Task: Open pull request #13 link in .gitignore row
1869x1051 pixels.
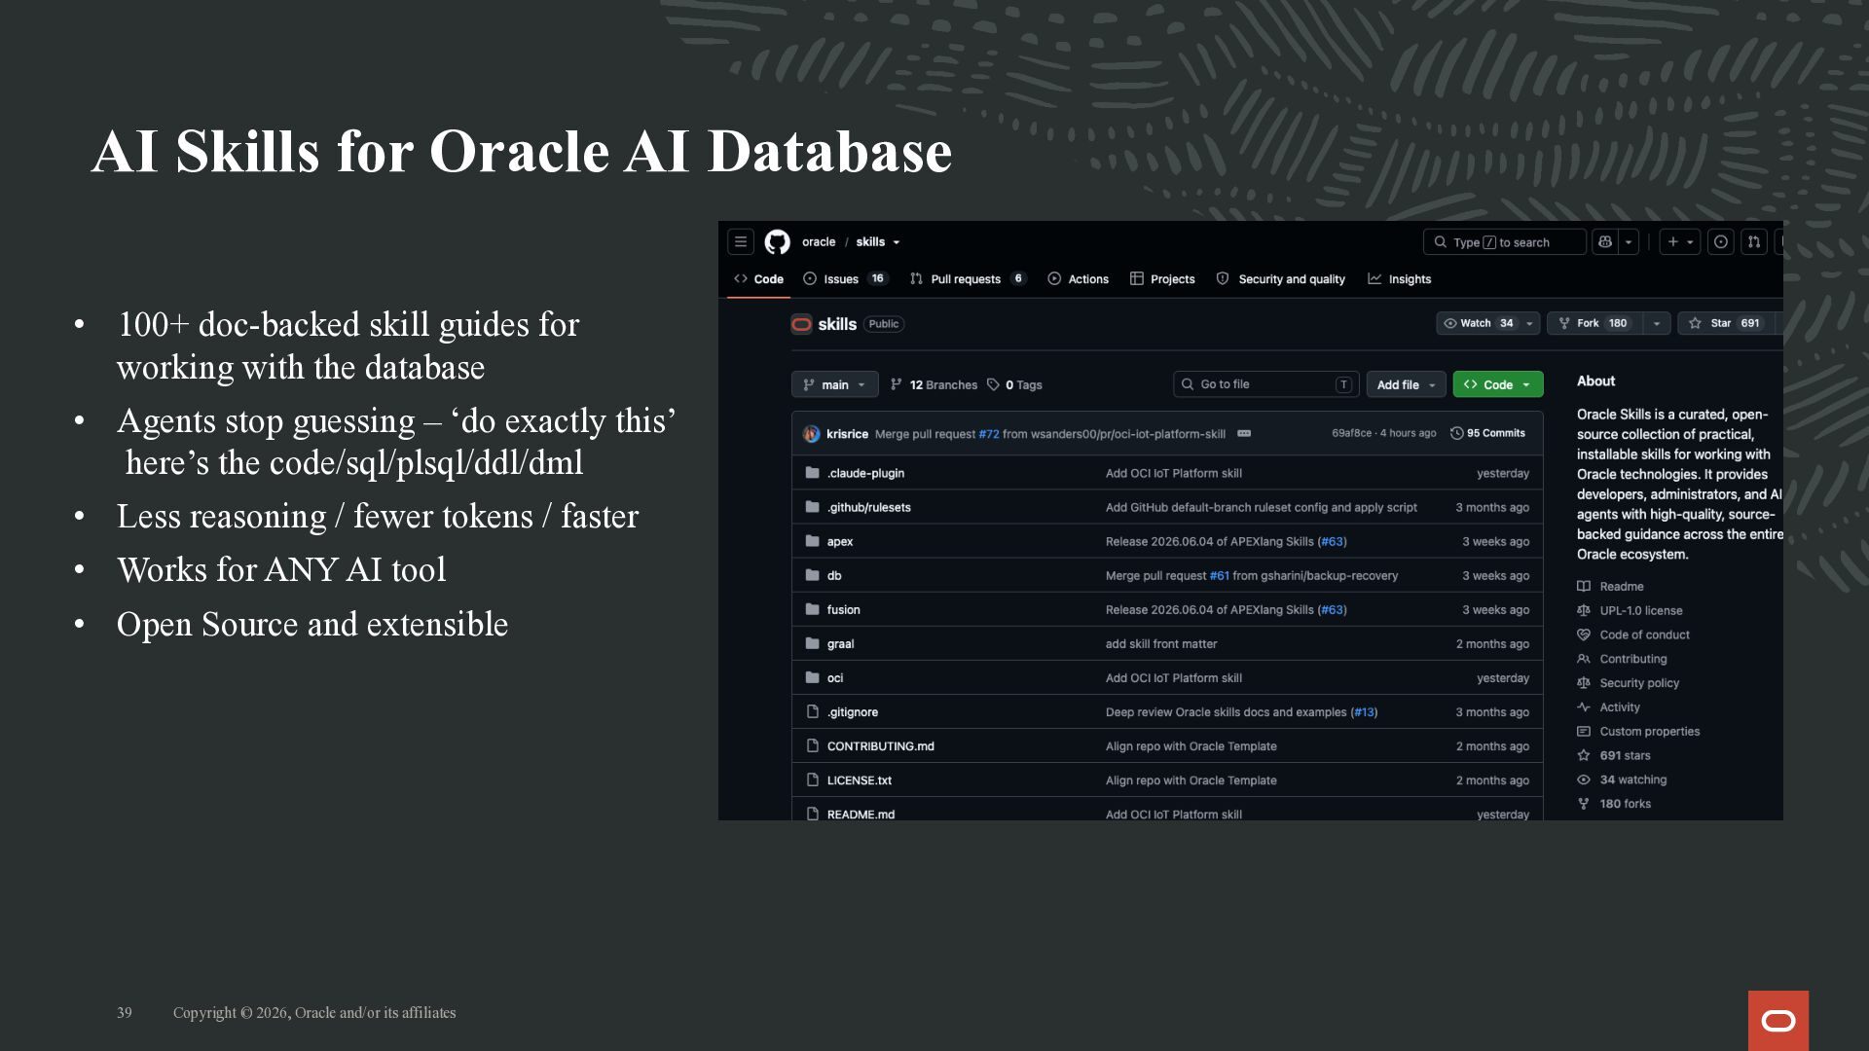Action: (x=1364, y=711)
